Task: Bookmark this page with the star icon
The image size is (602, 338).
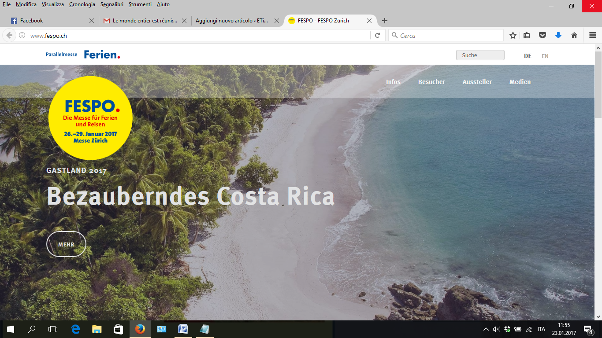Action: click(x=513, y=36)
